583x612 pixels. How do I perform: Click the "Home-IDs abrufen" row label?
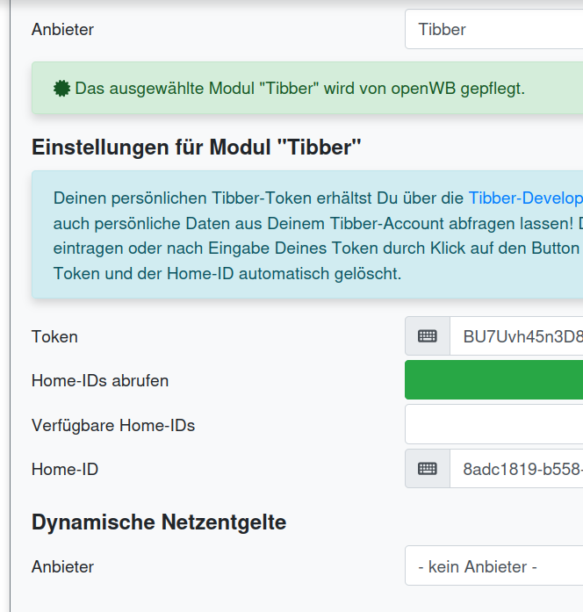pos(100,380)
